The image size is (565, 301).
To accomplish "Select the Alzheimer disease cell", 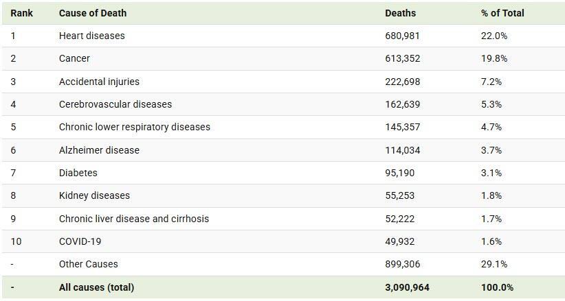I will (x=99, y=150).
